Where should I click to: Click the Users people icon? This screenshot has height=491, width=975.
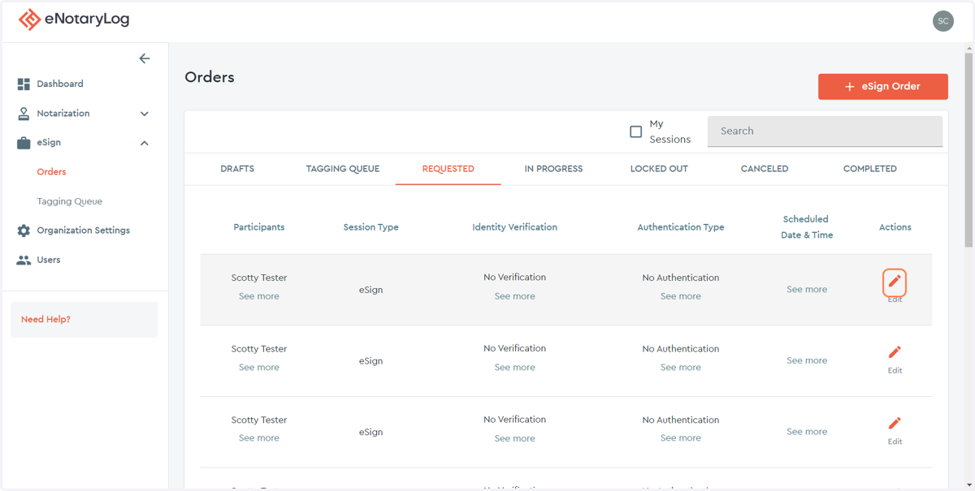click(24, 260)
